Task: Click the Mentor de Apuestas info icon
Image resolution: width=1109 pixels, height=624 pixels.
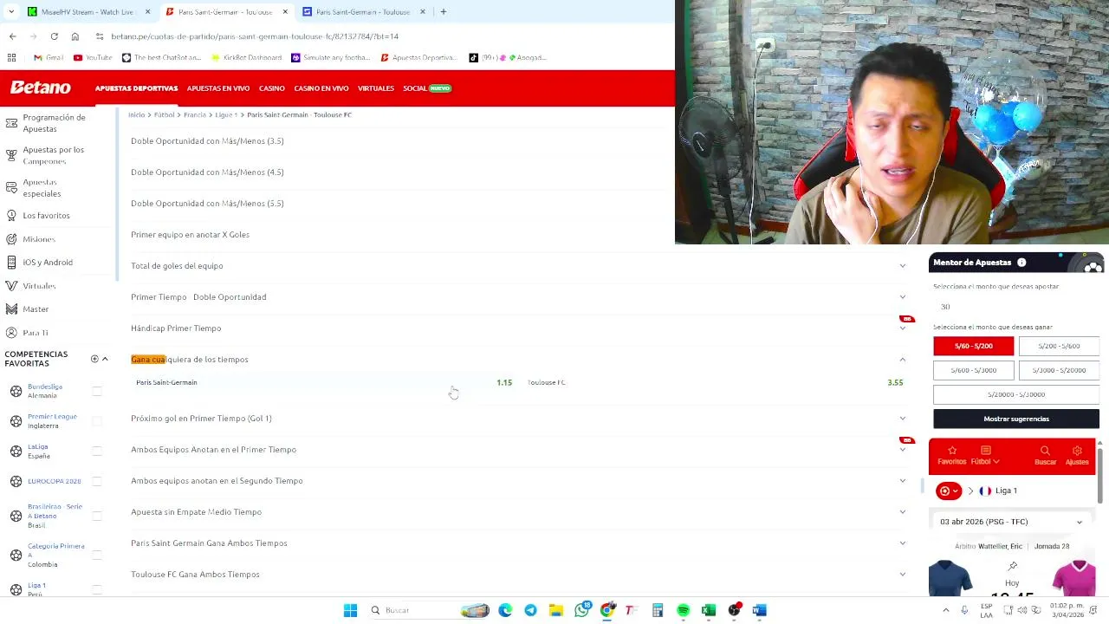Action: point(1021,263)
